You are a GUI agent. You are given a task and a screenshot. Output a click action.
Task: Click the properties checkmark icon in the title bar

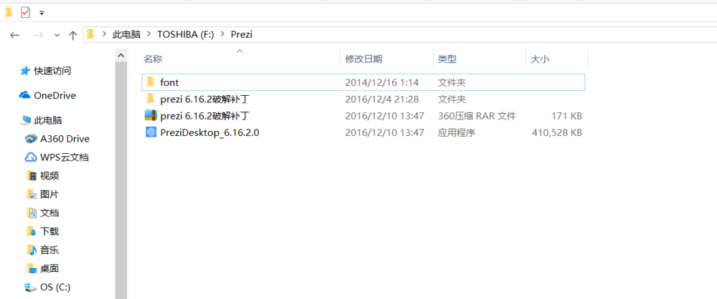[x=25, y=14]
